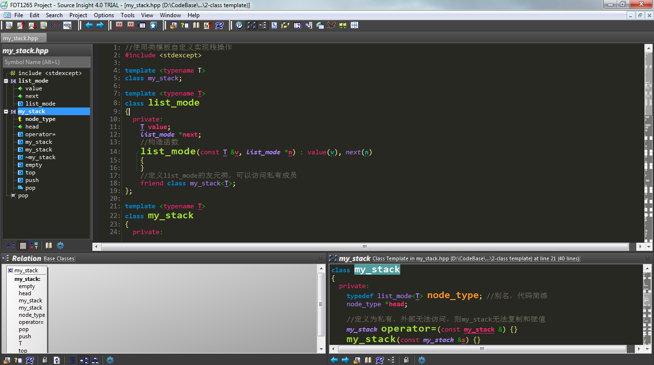The height and width of the screenshot is (365, 654).
Task: Toggle the Context window lock icon
Action: tap(406, 360)
